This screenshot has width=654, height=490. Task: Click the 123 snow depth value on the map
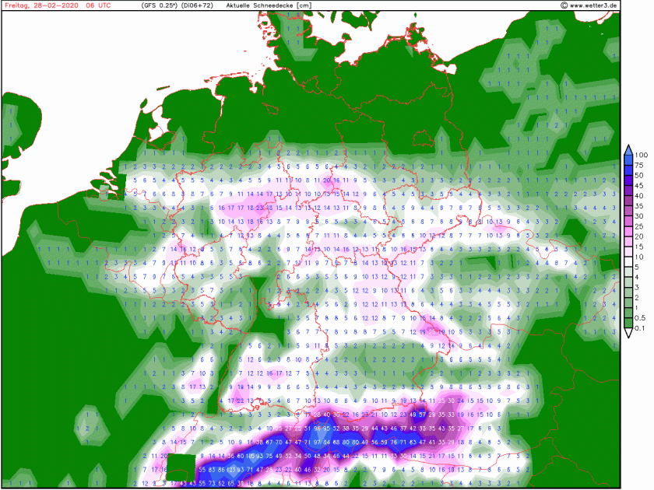click(x=230, y=470)
